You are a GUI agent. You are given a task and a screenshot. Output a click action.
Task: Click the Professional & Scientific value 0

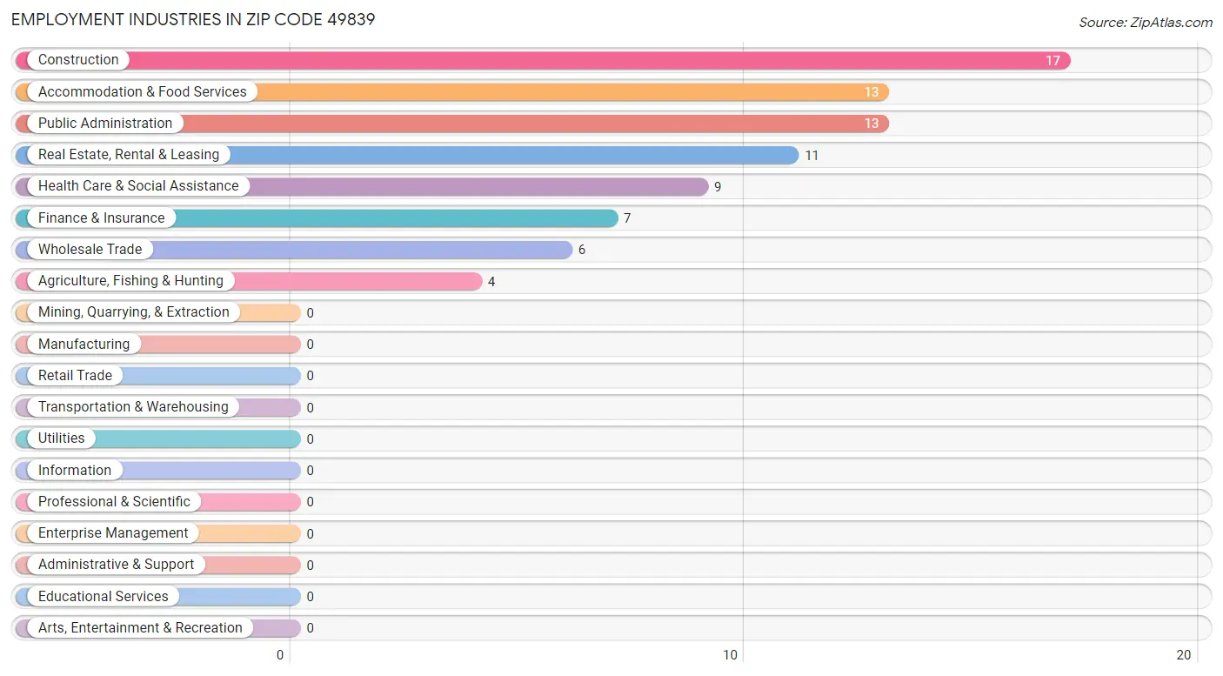(x=311, y=502)
